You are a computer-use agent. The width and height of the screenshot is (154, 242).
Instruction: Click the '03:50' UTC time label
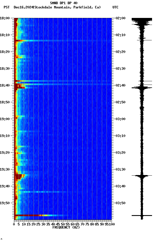point(121,203)
